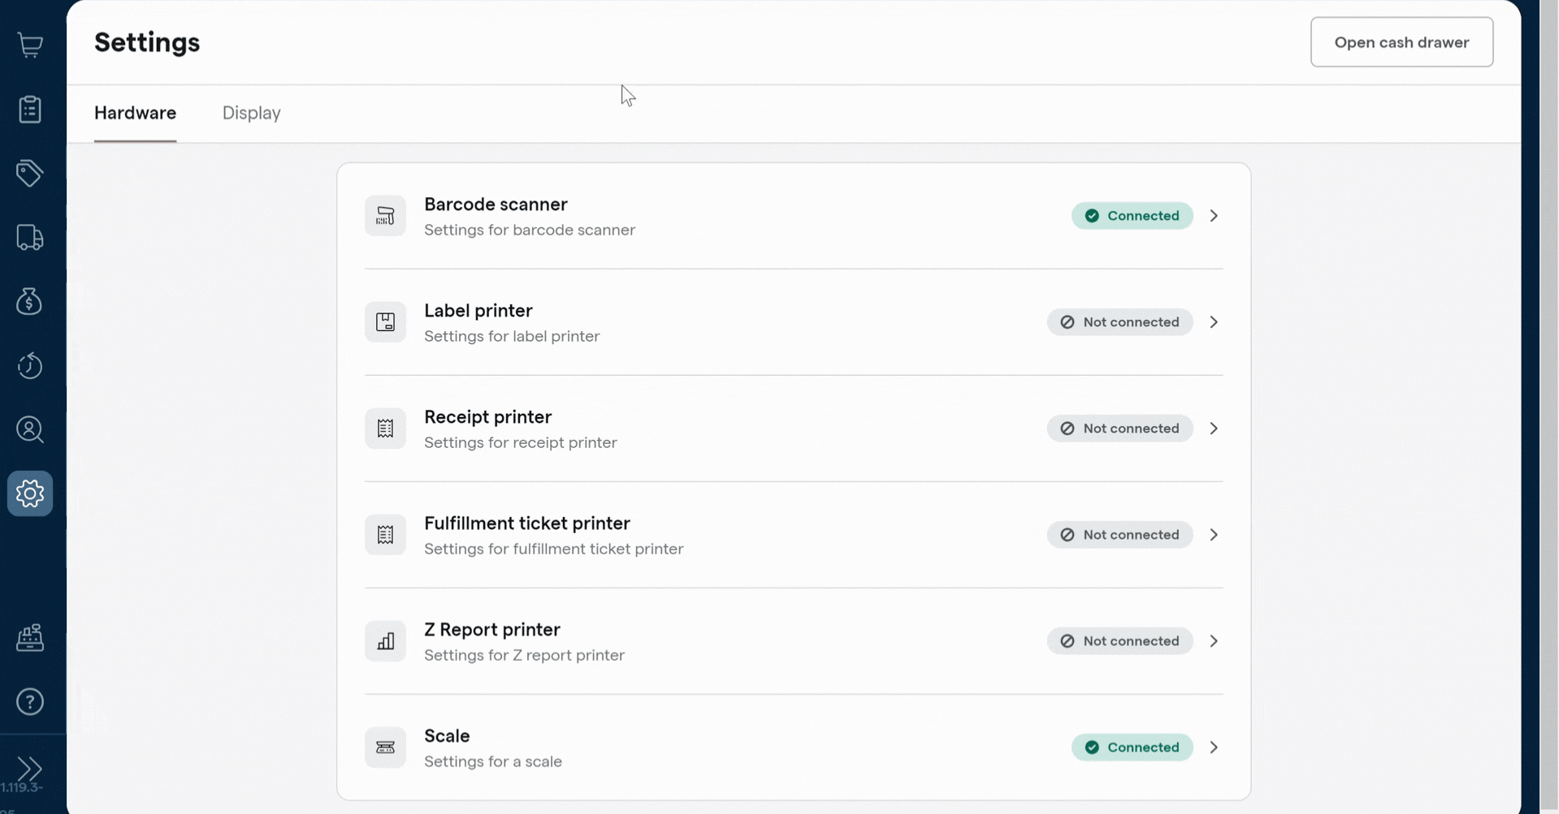Select the shipping truck icon
Viewport: 1559px width, 814px height.
coord(30,236)
